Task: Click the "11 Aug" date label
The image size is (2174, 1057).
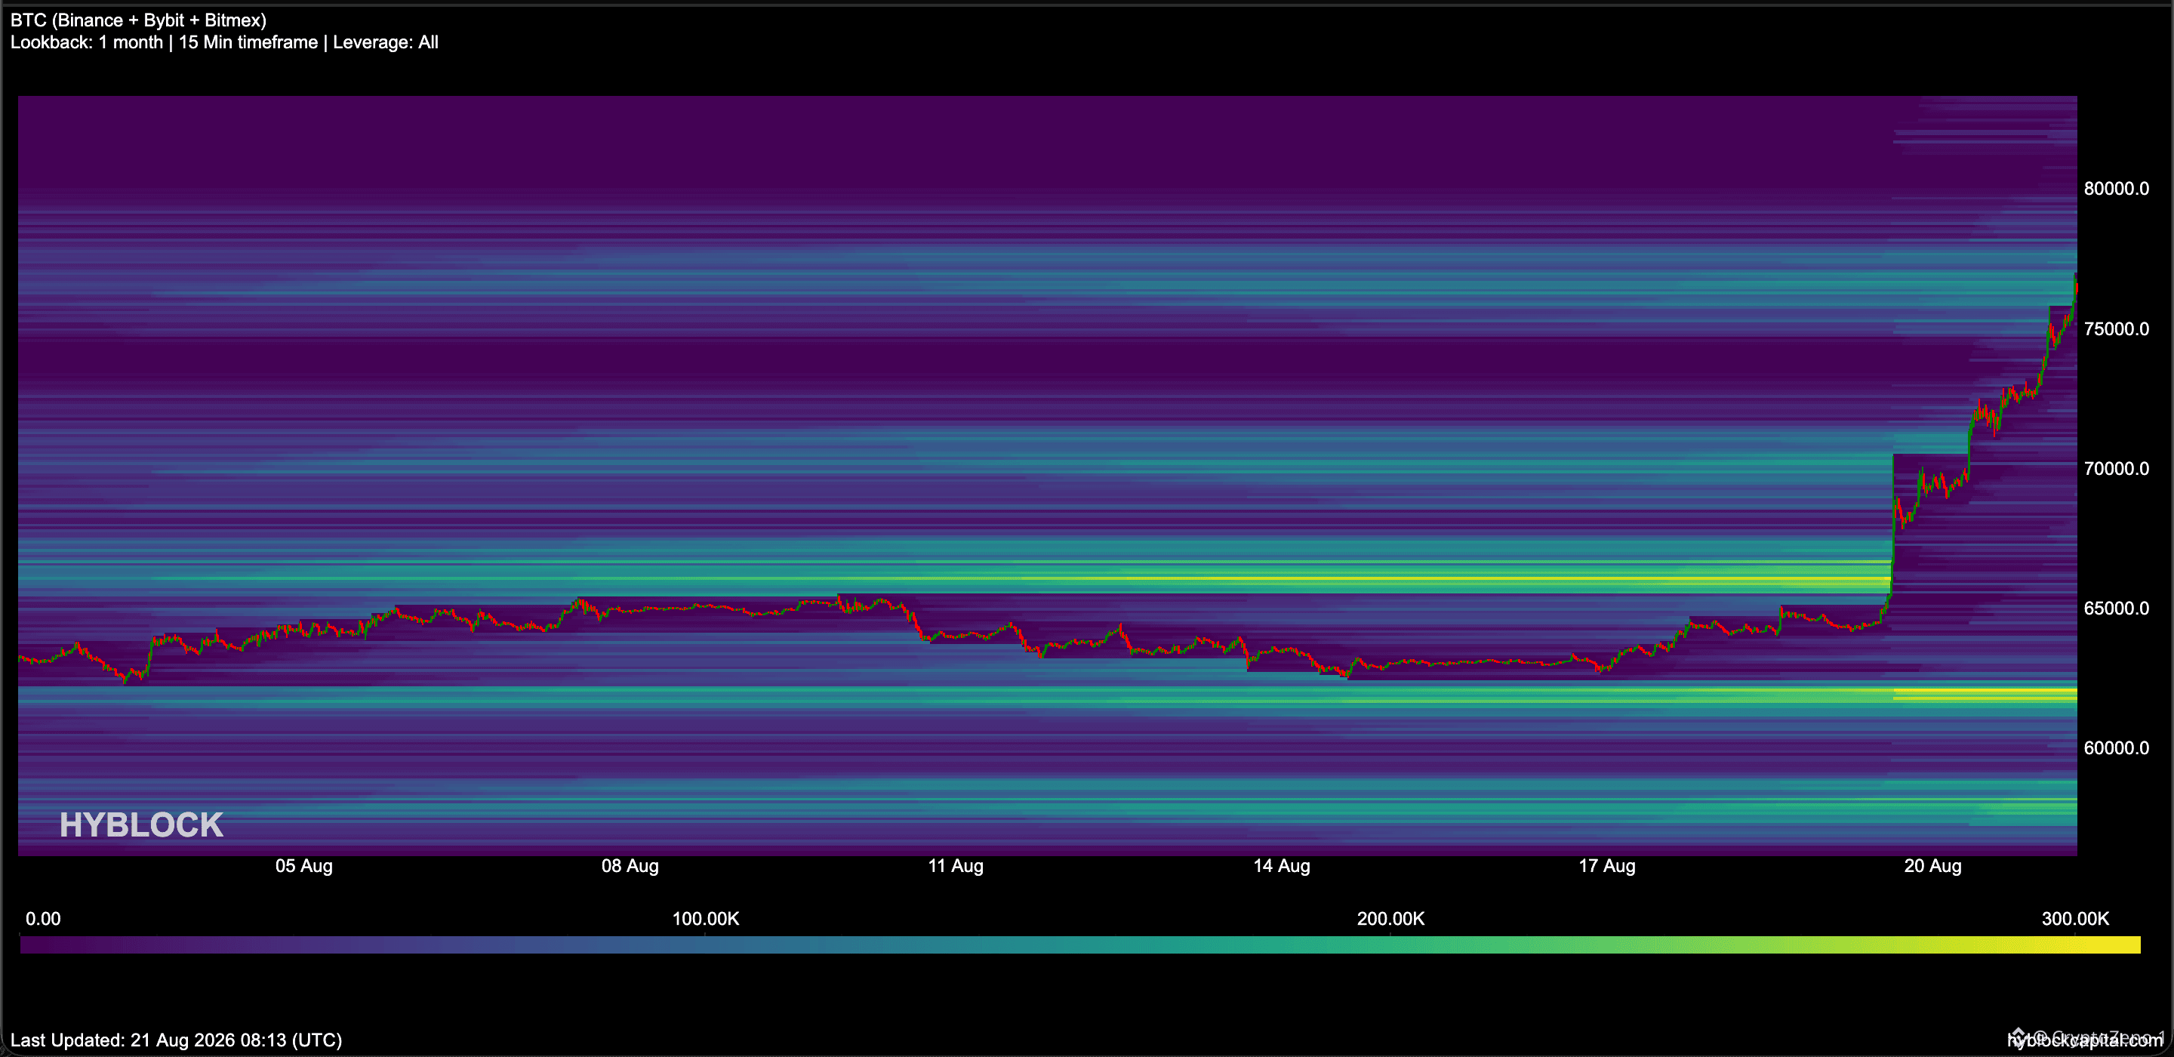Action: point(956,865)
